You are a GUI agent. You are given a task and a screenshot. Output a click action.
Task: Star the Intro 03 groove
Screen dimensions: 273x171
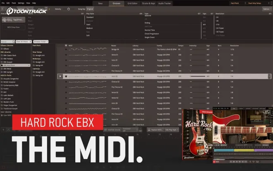coord(66,103)
